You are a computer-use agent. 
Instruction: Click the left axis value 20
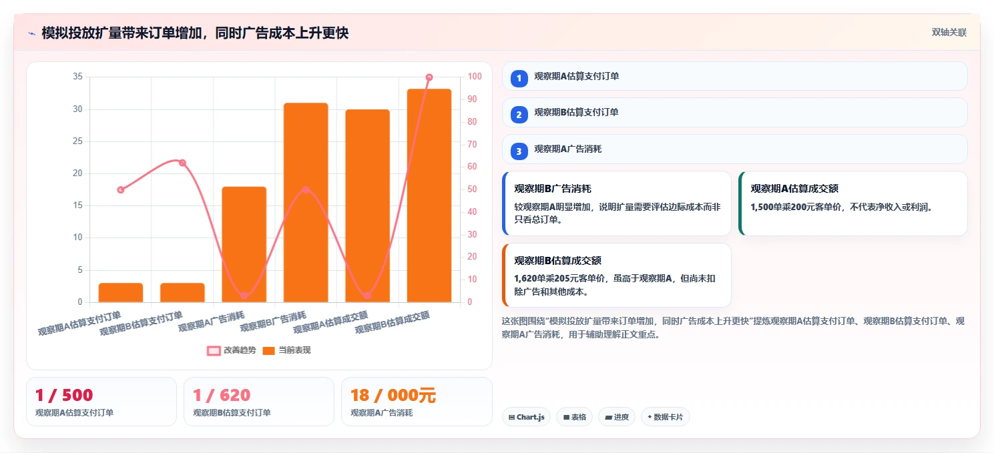(x=77, y=173)
